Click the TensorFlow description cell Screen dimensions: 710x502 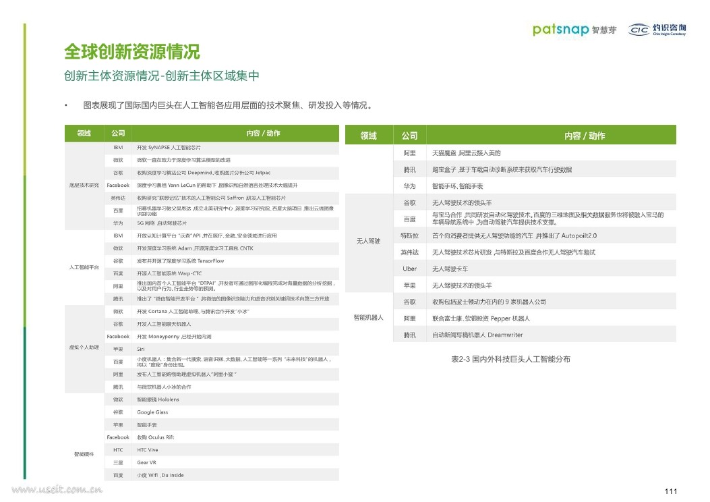point(235,261)
